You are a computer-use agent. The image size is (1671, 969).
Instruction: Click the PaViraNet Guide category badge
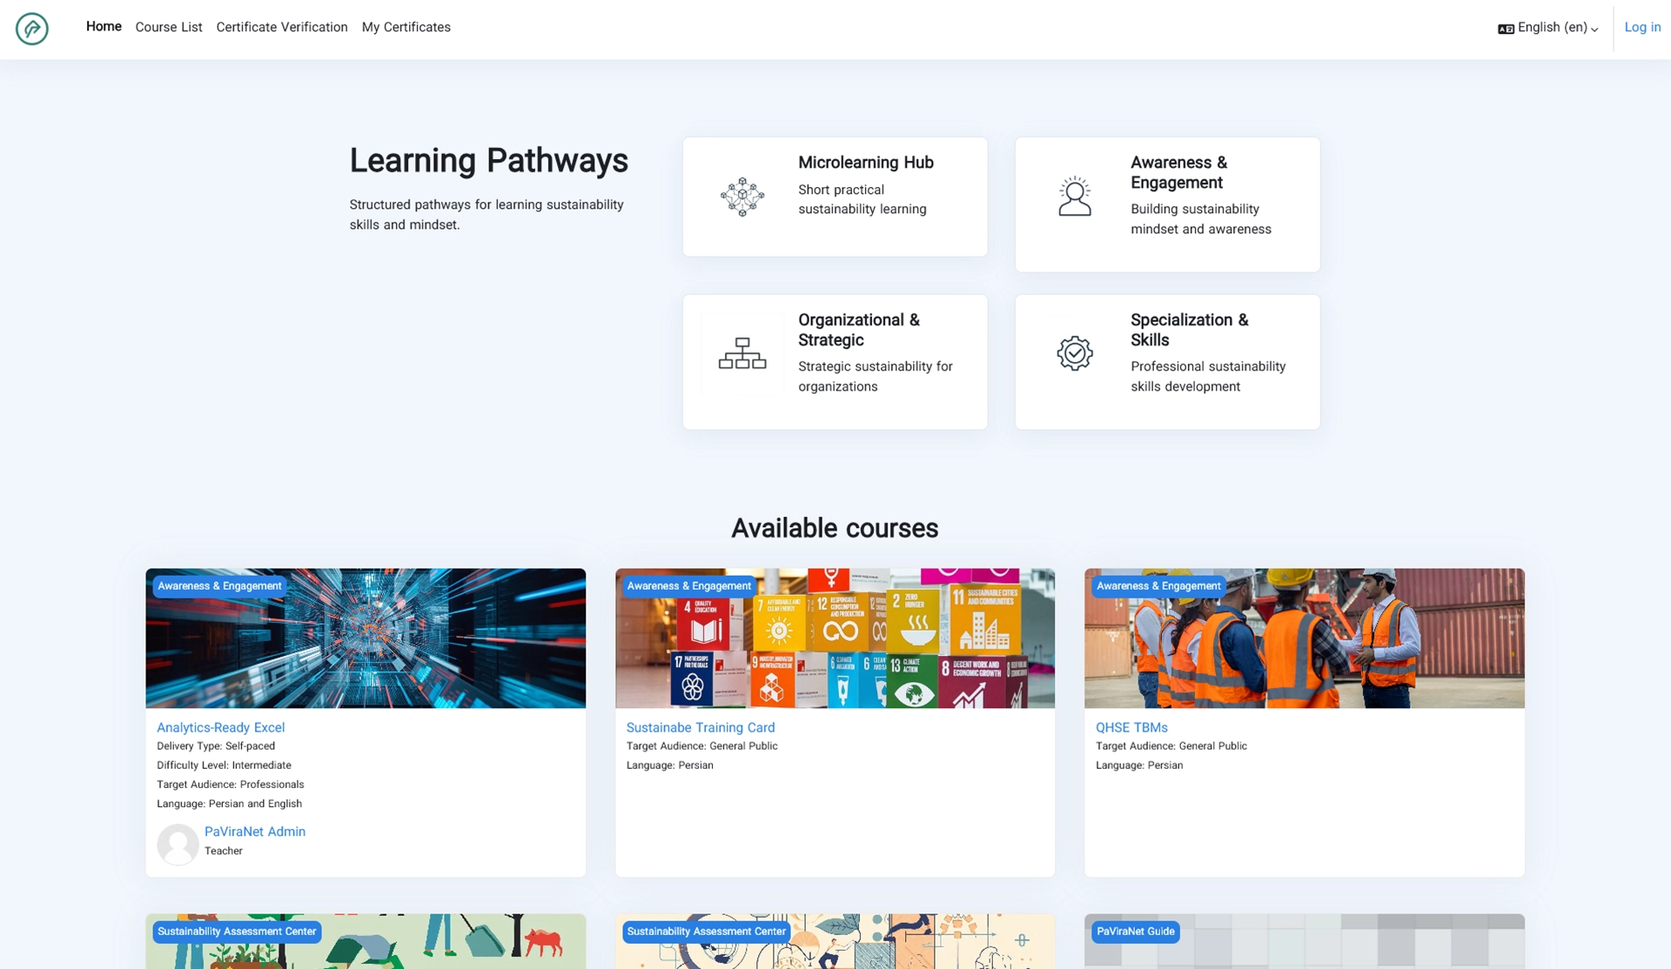1136,932
